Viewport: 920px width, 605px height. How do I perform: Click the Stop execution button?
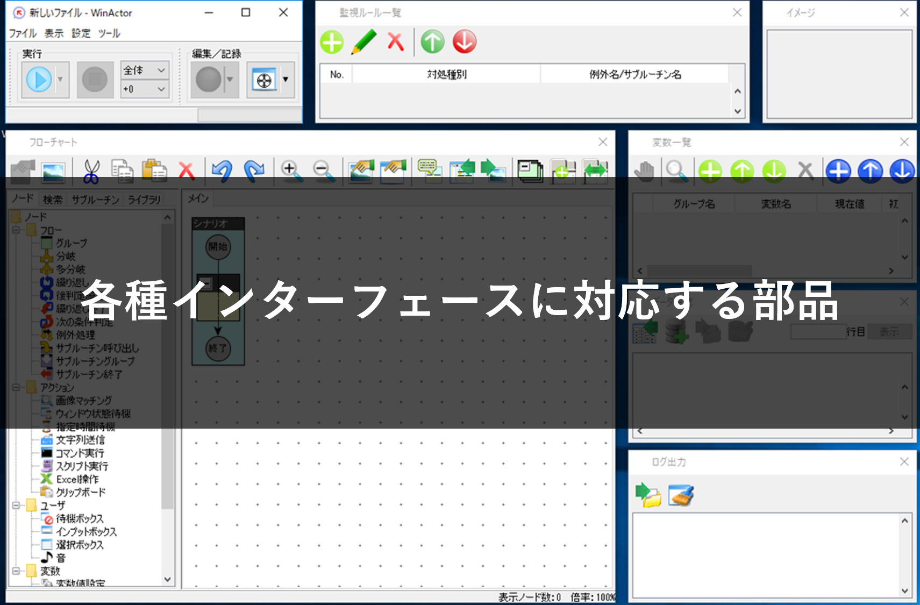tap(95, 80)
